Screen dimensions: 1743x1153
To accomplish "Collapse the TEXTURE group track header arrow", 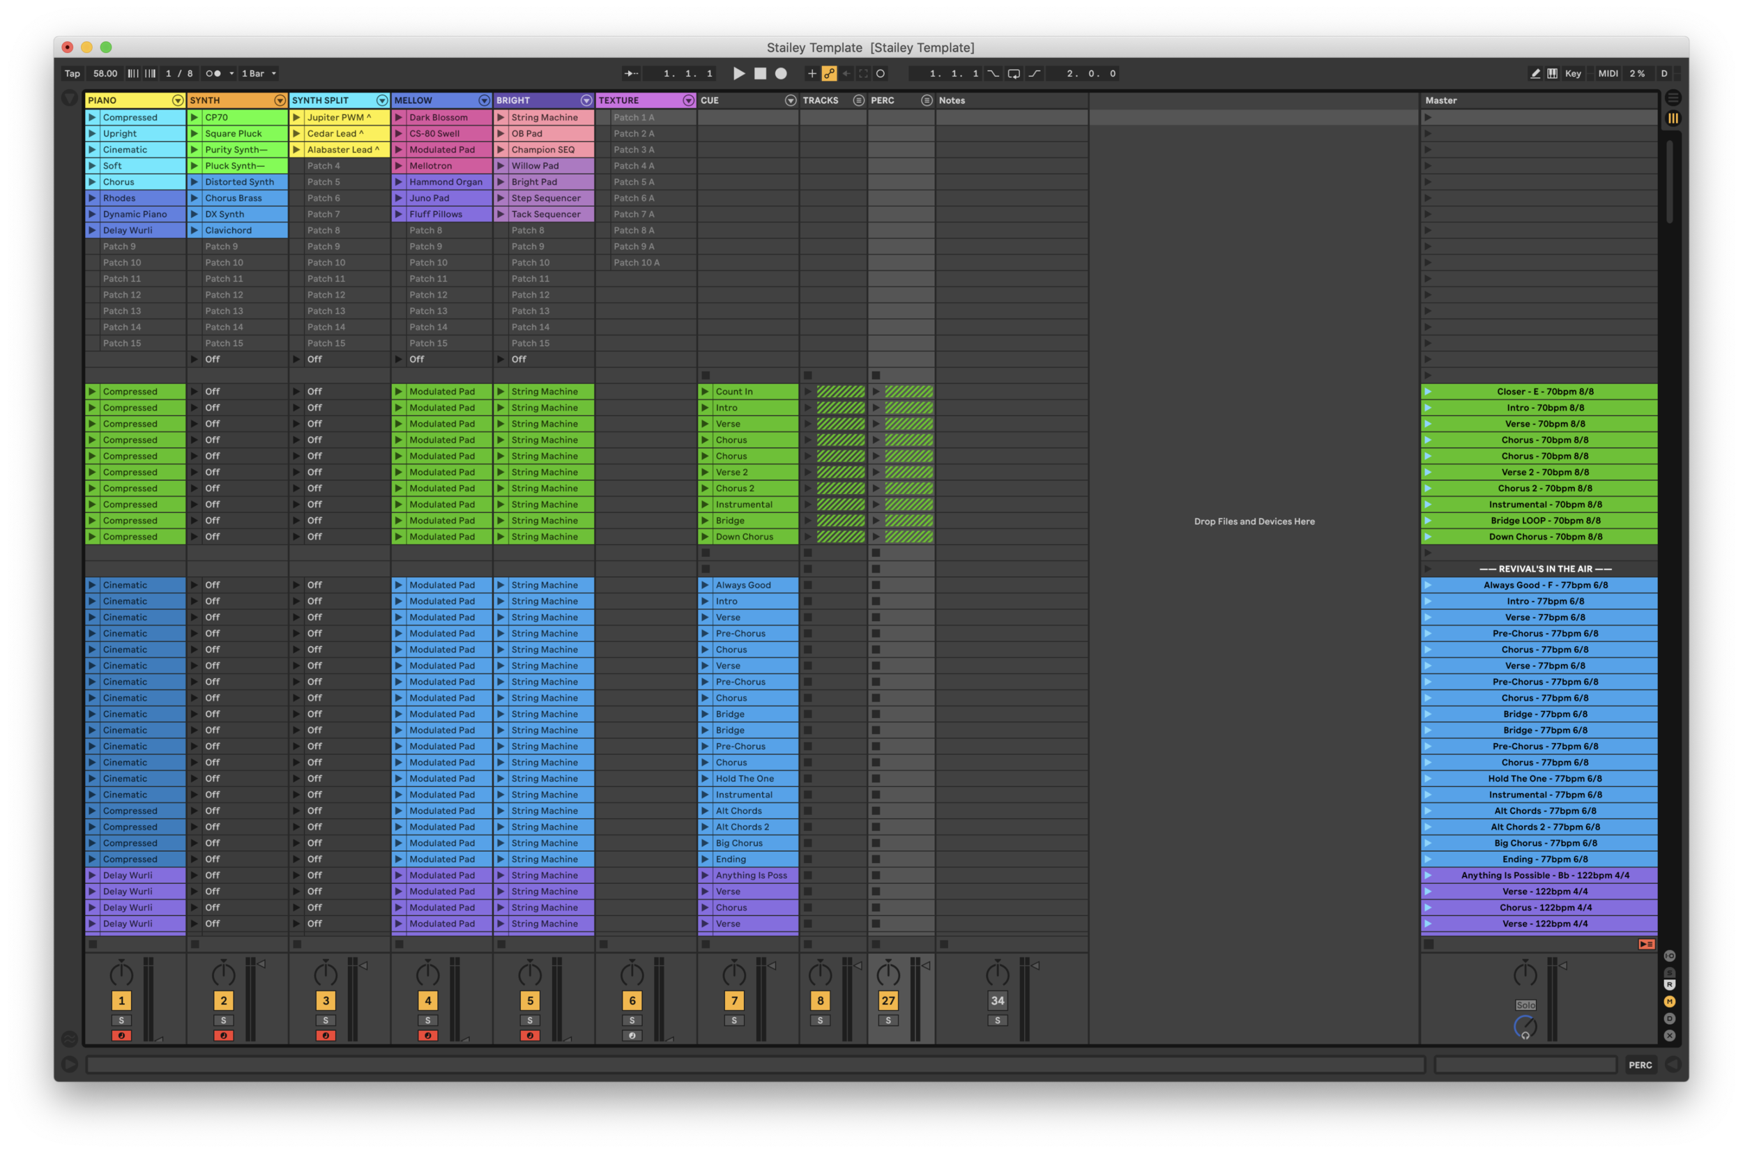I will 688,101.
